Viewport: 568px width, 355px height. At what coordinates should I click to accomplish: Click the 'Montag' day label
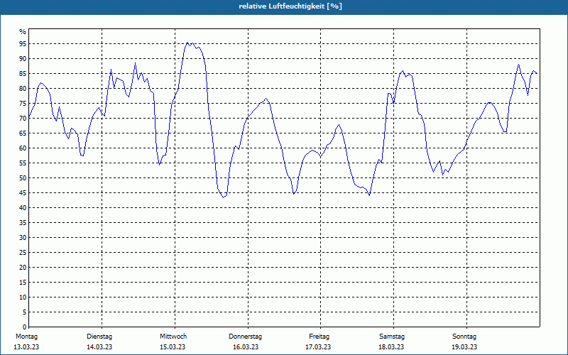[x=26, y=337]
